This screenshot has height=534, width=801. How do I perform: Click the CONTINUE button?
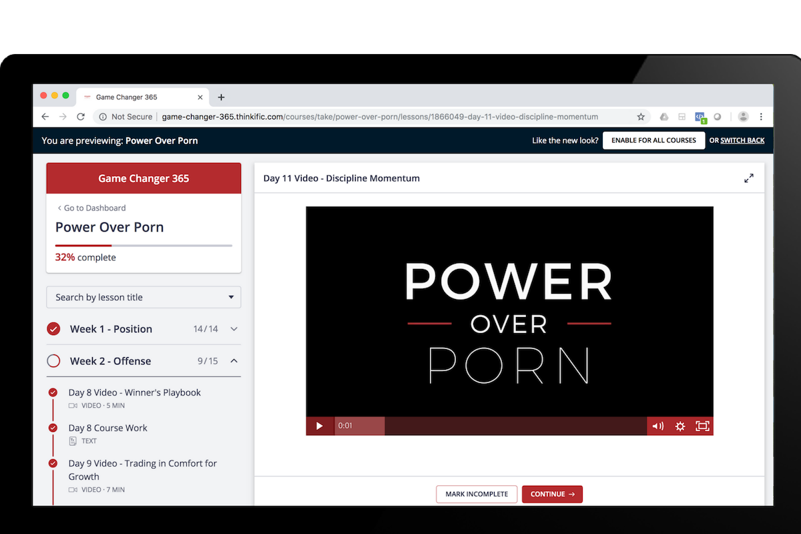553,495
